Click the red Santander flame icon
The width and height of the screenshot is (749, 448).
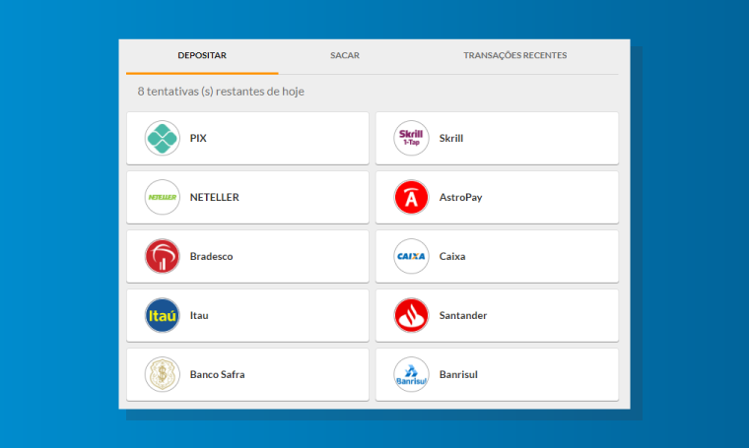411,315
